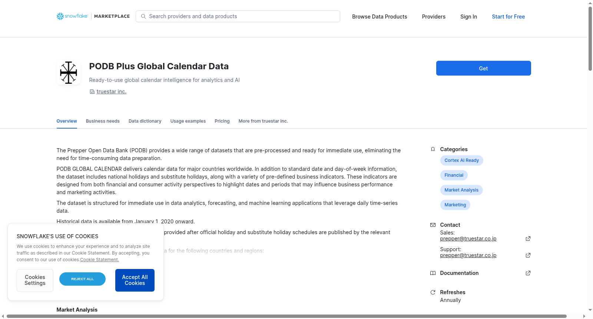Open Documentation external link icon

[528, 273]
